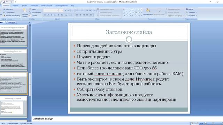Image resolution: width=223 pixels, height=125 pixels.
Task: Click the Заголовок слайда title placeholder
Action: 129,32
